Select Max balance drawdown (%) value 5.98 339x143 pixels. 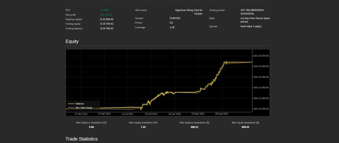(91, 127)
